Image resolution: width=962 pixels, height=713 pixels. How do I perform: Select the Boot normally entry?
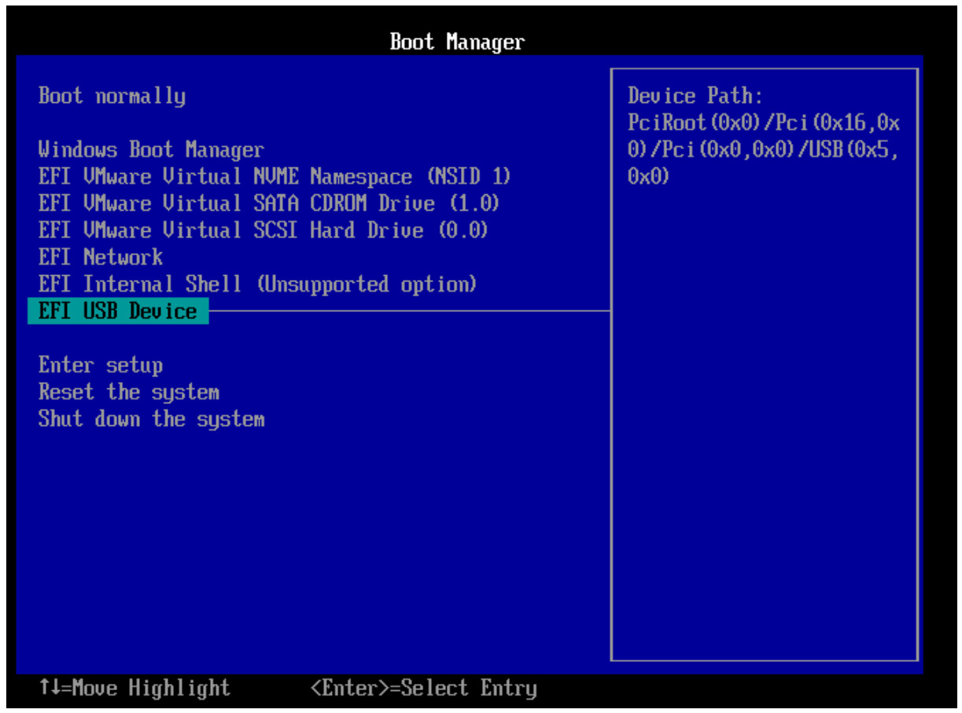tap(112, 97)
